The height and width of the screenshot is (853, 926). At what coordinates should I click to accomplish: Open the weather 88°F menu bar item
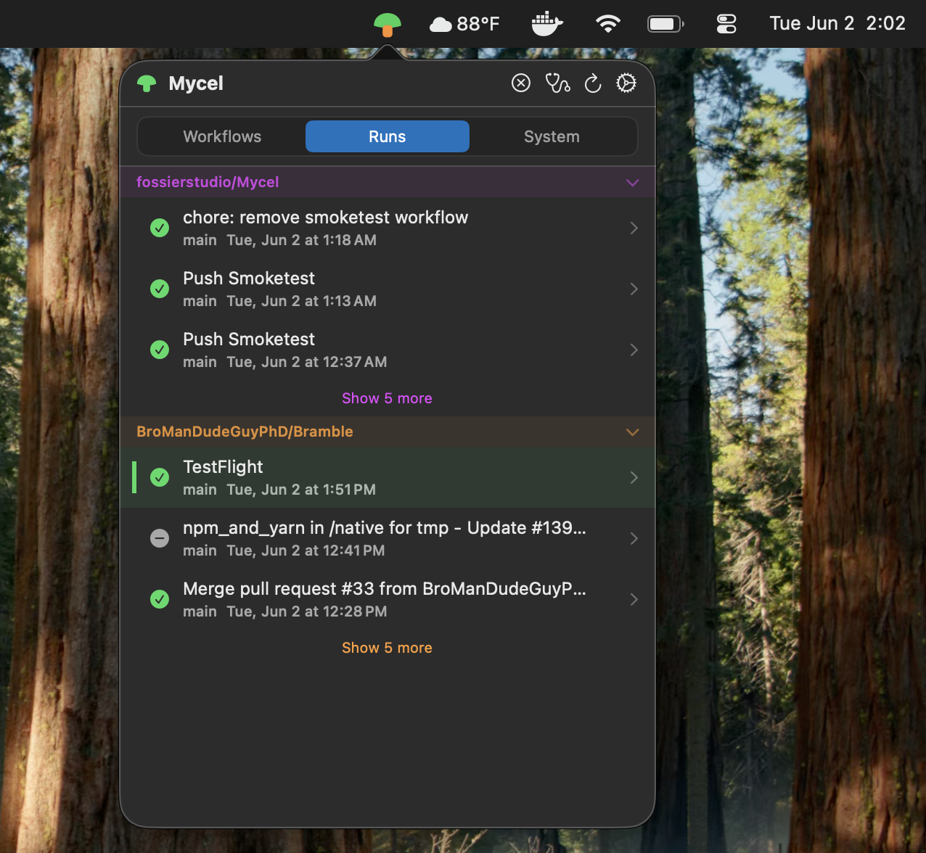click(x=464, y=24)
